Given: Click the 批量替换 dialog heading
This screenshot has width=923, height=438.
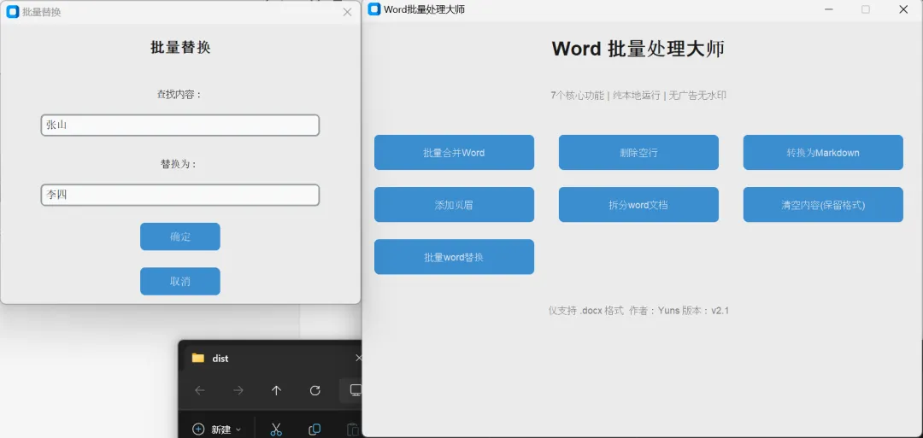Looking at the screenshot, I should pos(180,48).
